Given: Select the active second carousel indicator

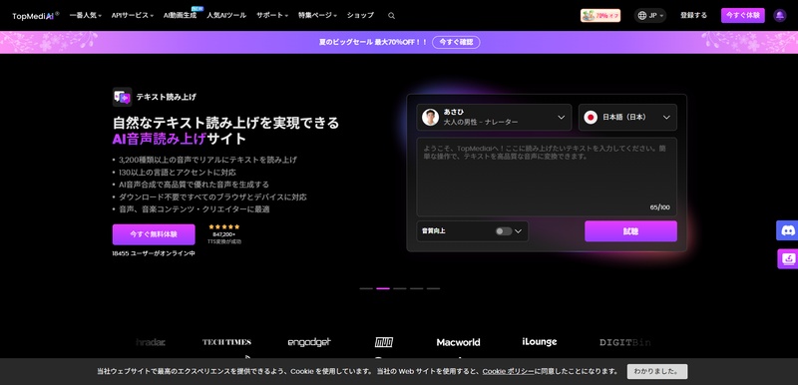Looking at the screenshot, I should (x=383, y=288).
